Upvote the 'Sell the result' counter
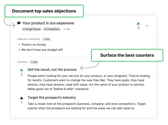 pos(22,70)
